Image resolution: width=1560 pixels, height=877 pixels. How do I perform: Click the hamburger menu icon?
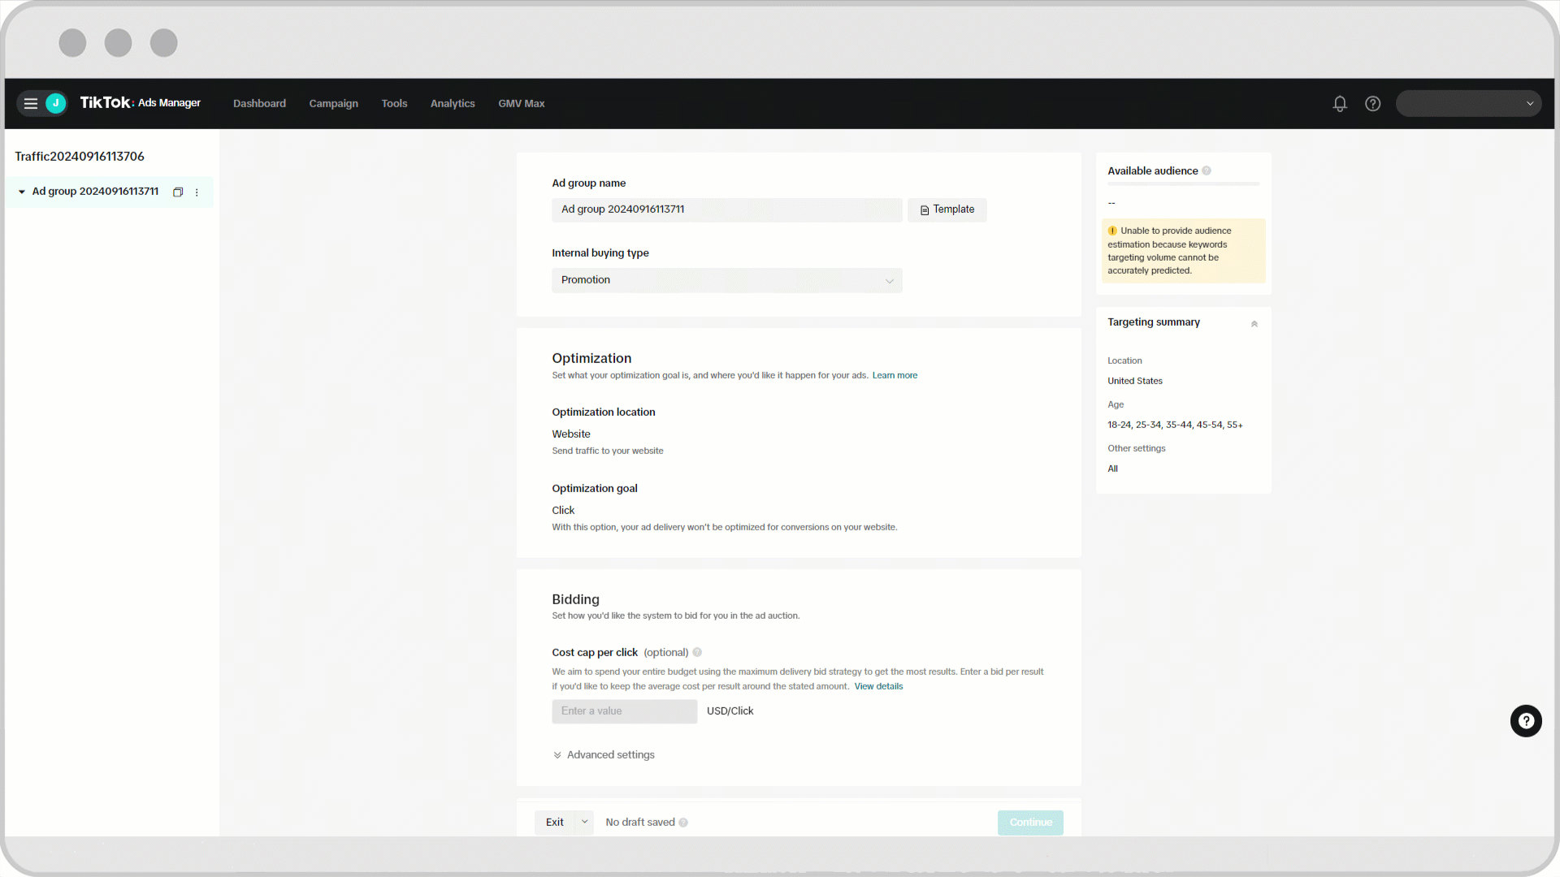pyautogui.click(x=30, y=103)
